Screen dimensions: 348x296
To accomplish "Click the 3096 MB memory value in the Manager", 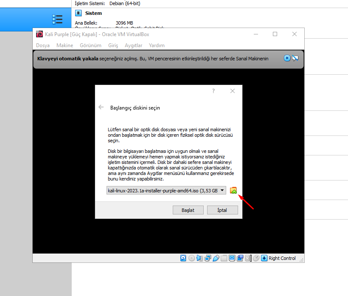I will (124, 23).
